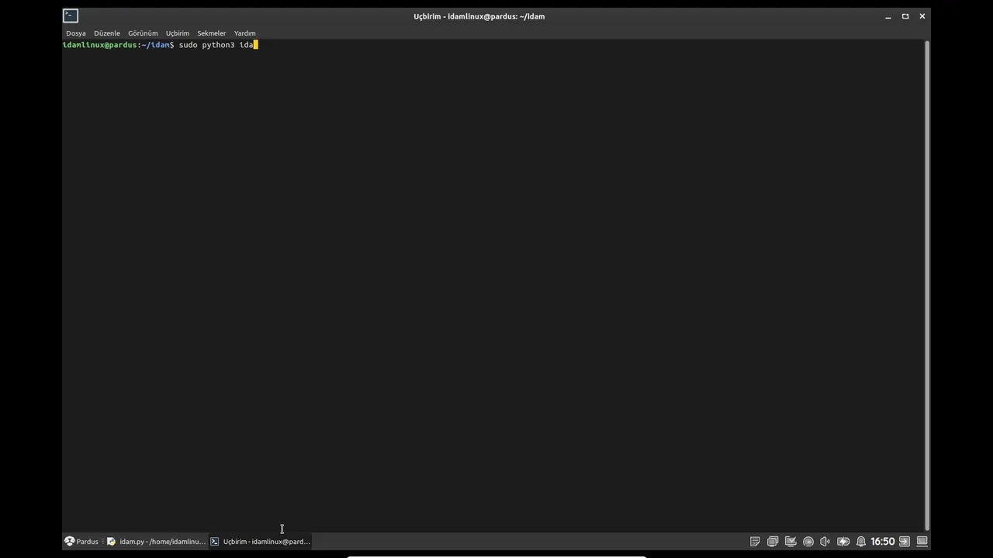Click the terminal icon in the title bar
Screen dimensions: 993x558
71,15
